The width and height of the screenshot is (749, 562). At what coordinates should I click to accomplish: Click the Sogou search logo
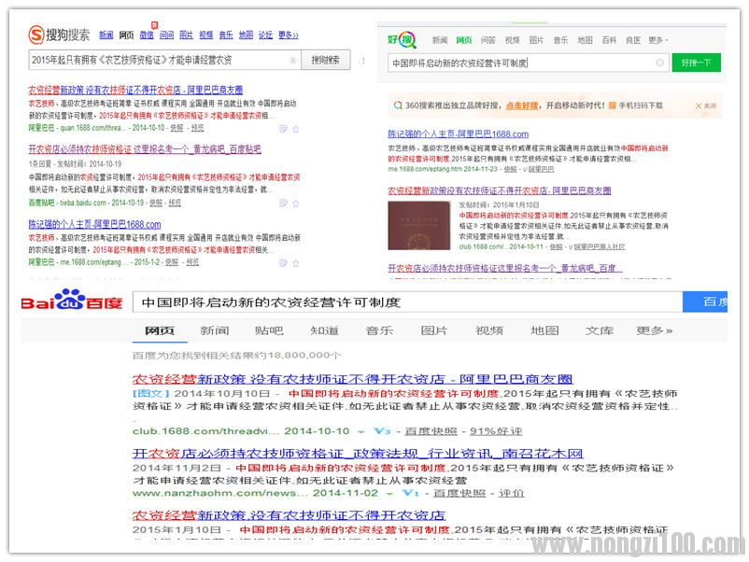click(x=59, y=35)
